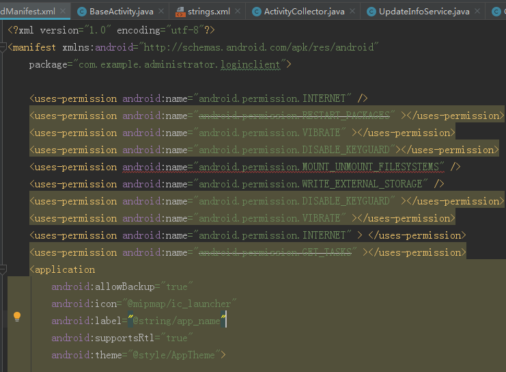This screenshot has width=506, height=372.
Task: Close the Manifest.xml tab
Action: pyautogui.click(x=64, y=12)
